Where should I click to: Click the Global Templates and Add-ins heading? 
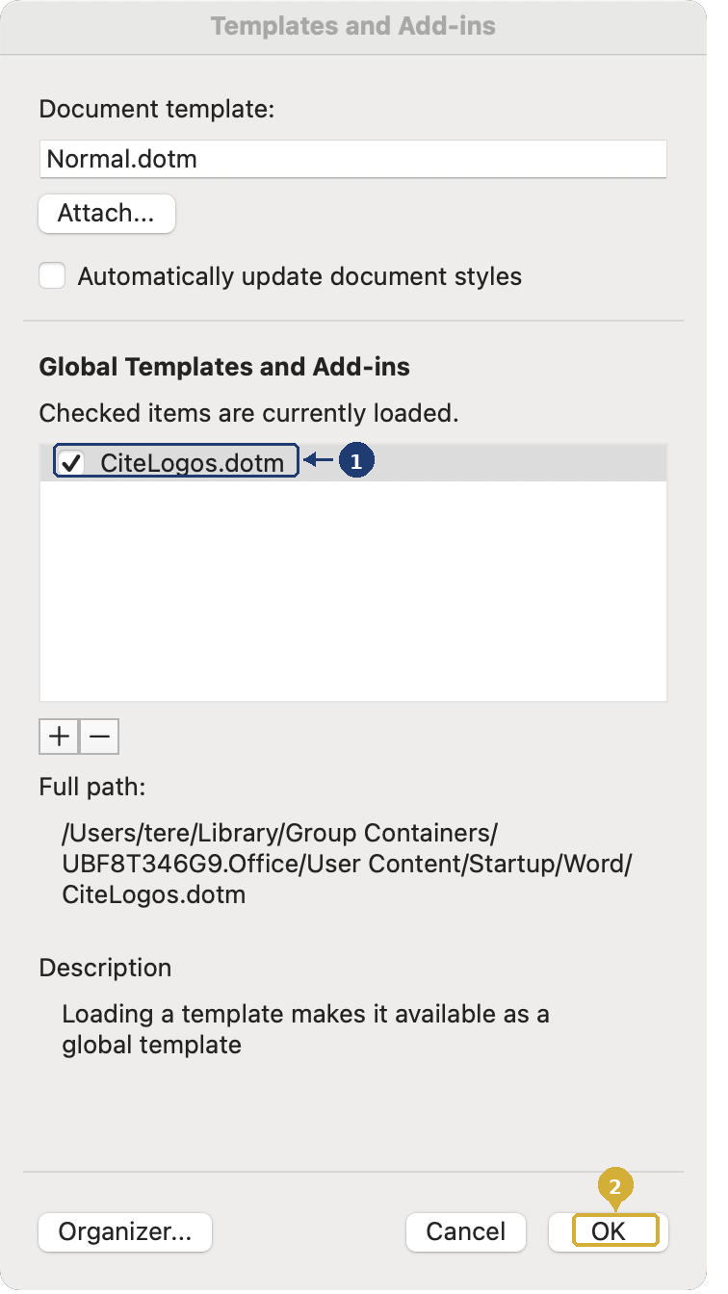pos(224,367)
